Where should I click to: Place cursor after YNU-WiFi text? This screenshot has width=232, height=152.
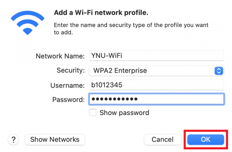[123, 56]
